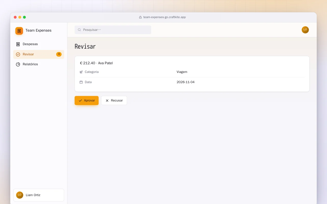Click the X icon in Recusar button

(107, 100)
